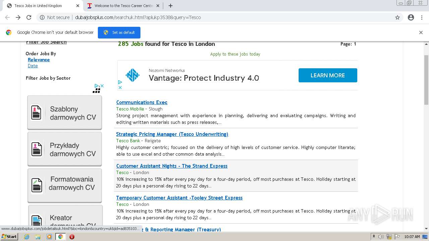Dismiss the default browser infobar
This screenshot has width=429, height=241.
tap(421, 32)
